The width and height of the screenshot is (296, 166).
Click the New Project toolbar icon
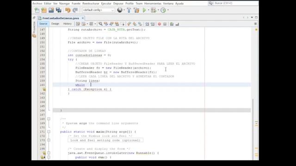[x=44, y=10]
